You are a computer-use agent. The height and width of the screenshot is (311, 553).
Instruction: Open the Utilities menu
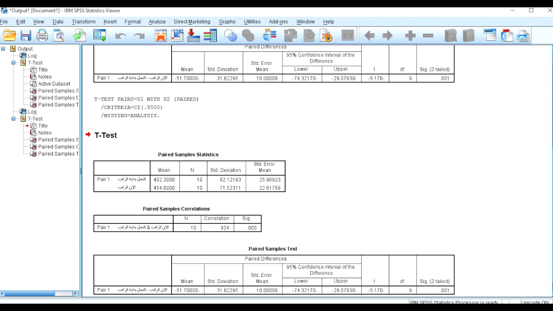tap(252, 22)
